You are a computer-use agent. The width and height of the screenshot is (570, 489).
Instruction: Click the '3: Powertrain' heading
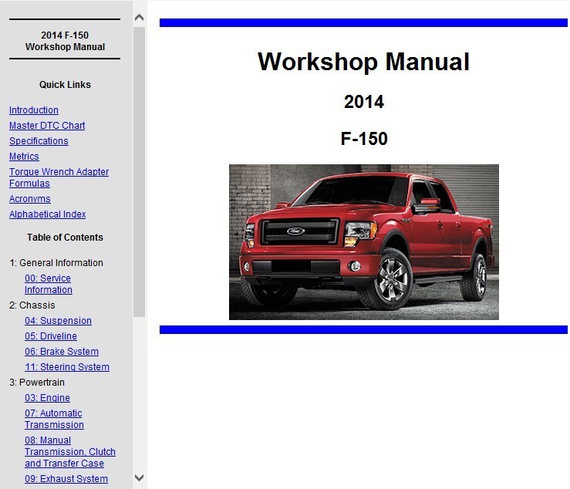pos(37,383)
